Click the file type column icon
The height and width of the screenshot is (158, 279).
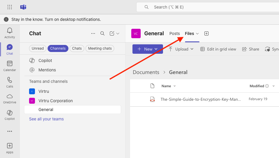[152, 86]
